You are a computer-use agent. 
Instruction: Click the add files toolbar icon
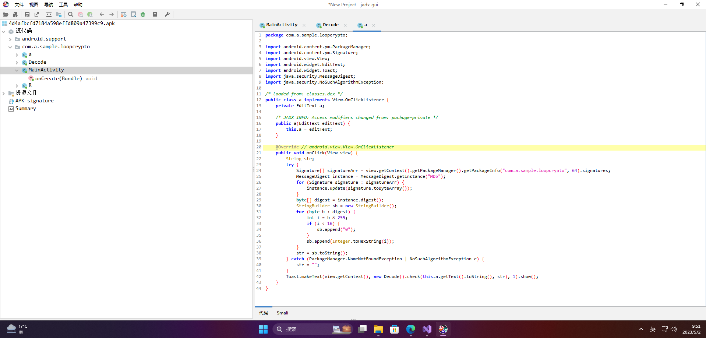coord(15,14)
